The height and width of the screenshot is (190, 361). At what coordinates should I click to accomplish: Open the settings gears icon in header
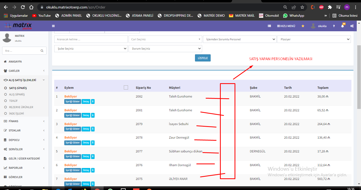point(352,26)
